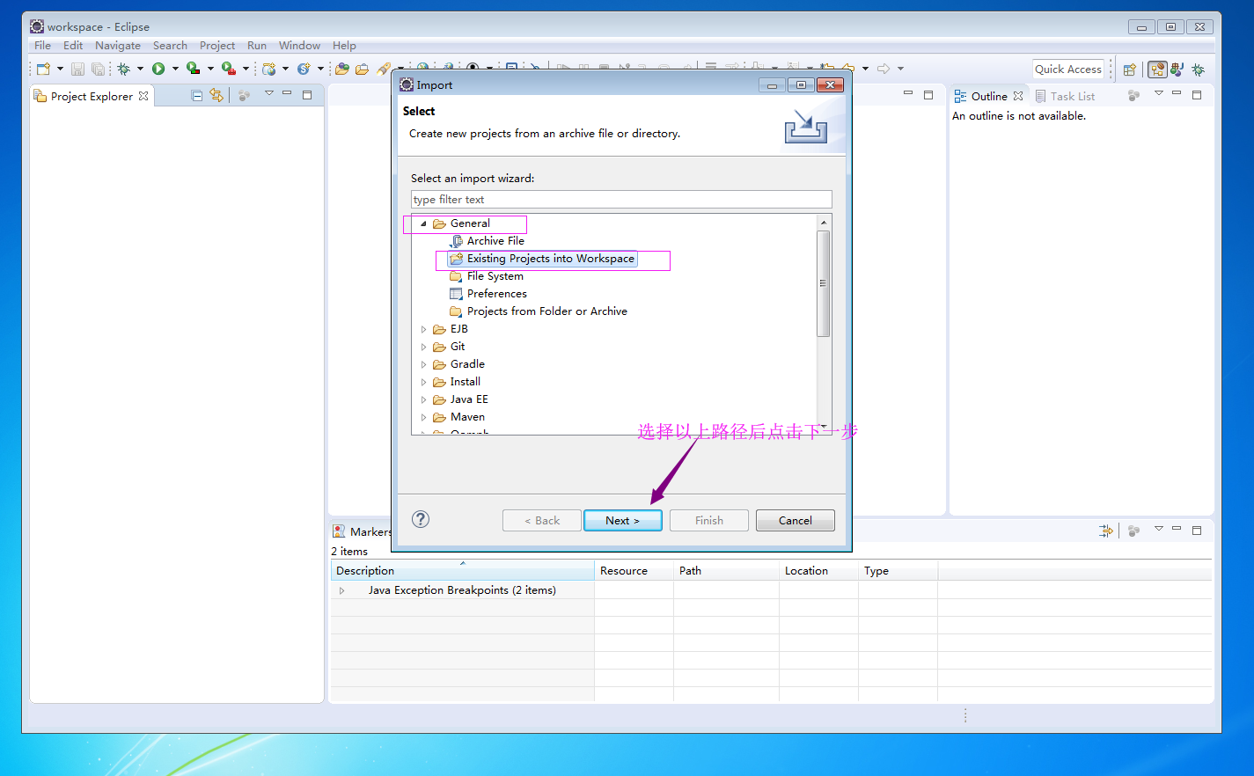Viewport: 1254px width, 776px height.
Task: Click the Debug bug icon in toolbar
Action: pyautogui.click(x=123, y=69)
